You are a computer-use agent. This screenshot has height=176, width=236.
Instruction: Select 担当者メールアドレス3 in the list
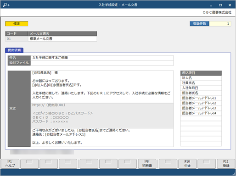pyautogui.click(x=201, y=108)
